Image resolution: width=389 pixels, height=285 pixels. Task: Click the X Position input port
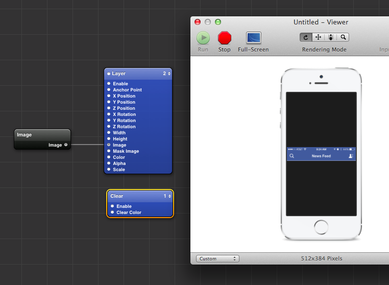(x=109, y=96)
